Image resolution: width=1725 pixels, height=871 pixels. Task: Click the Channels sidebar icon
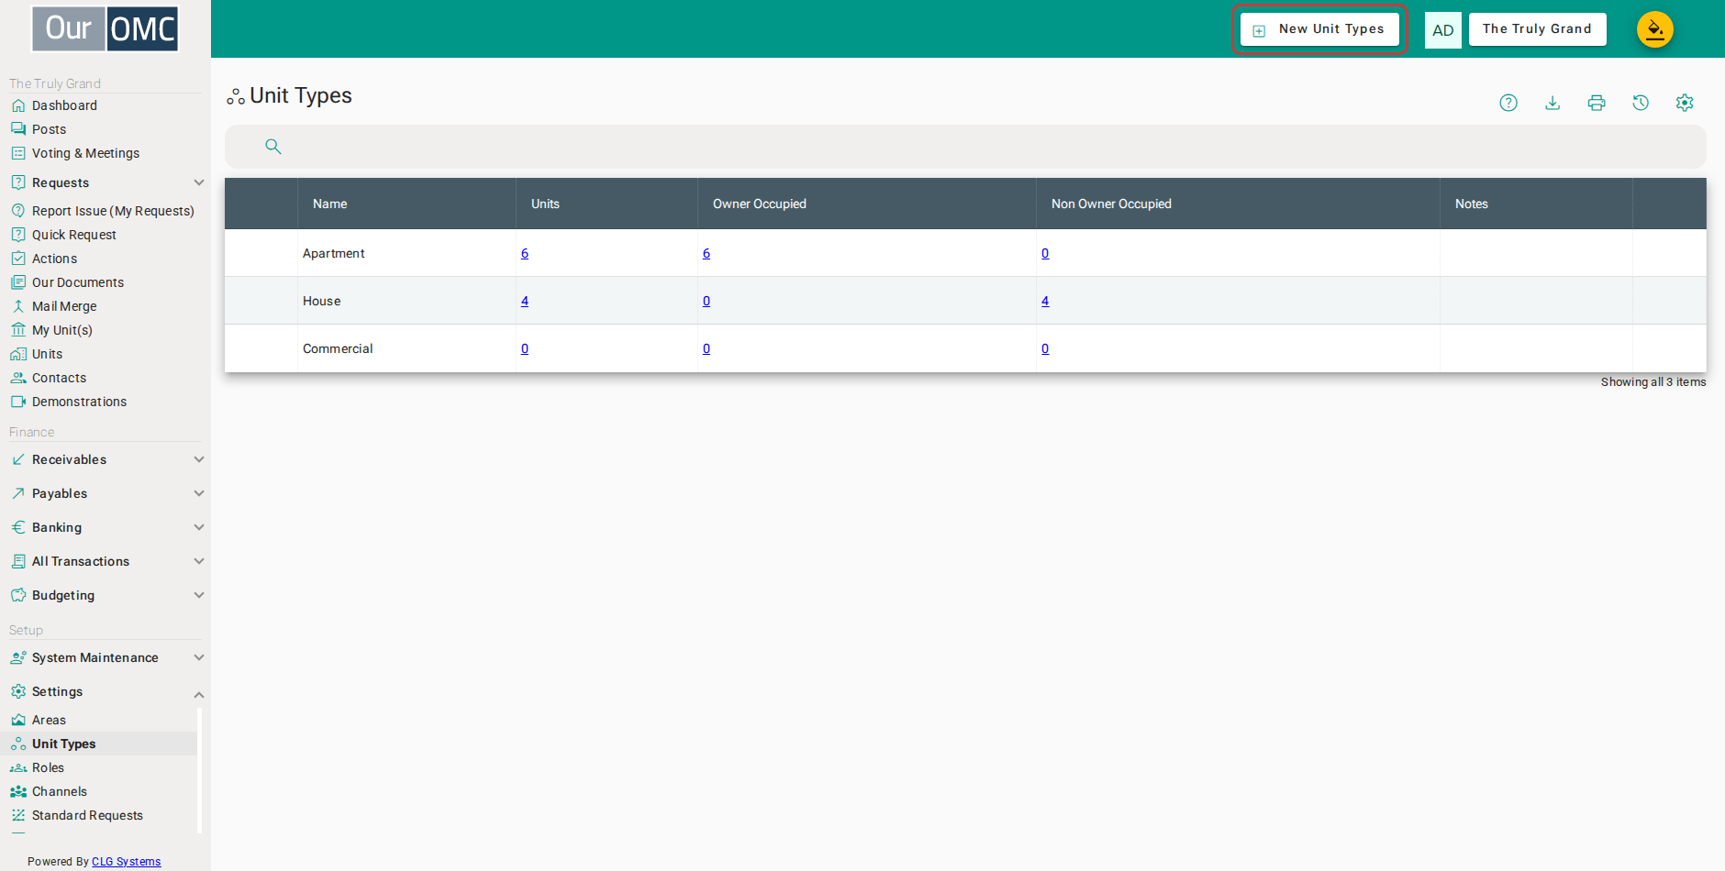coord(18,791)
